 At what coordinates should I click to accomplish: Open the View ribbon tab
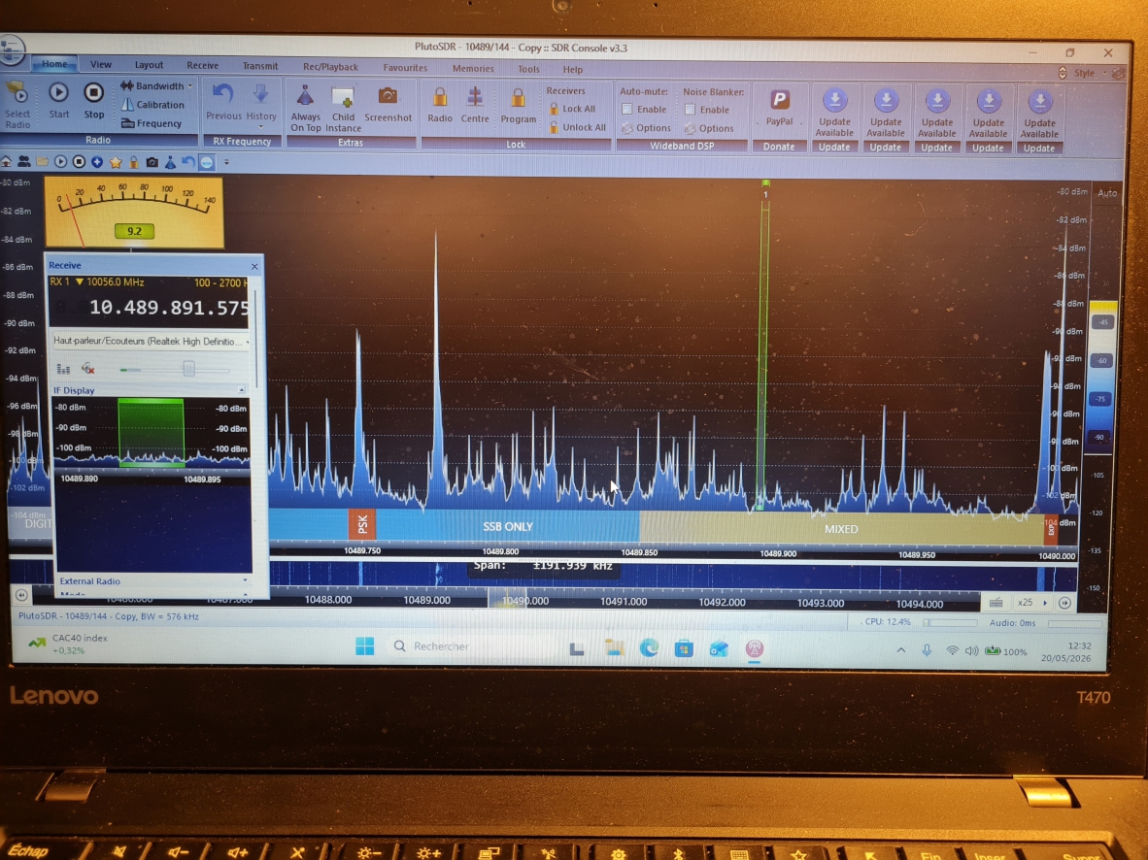point(101,64)
